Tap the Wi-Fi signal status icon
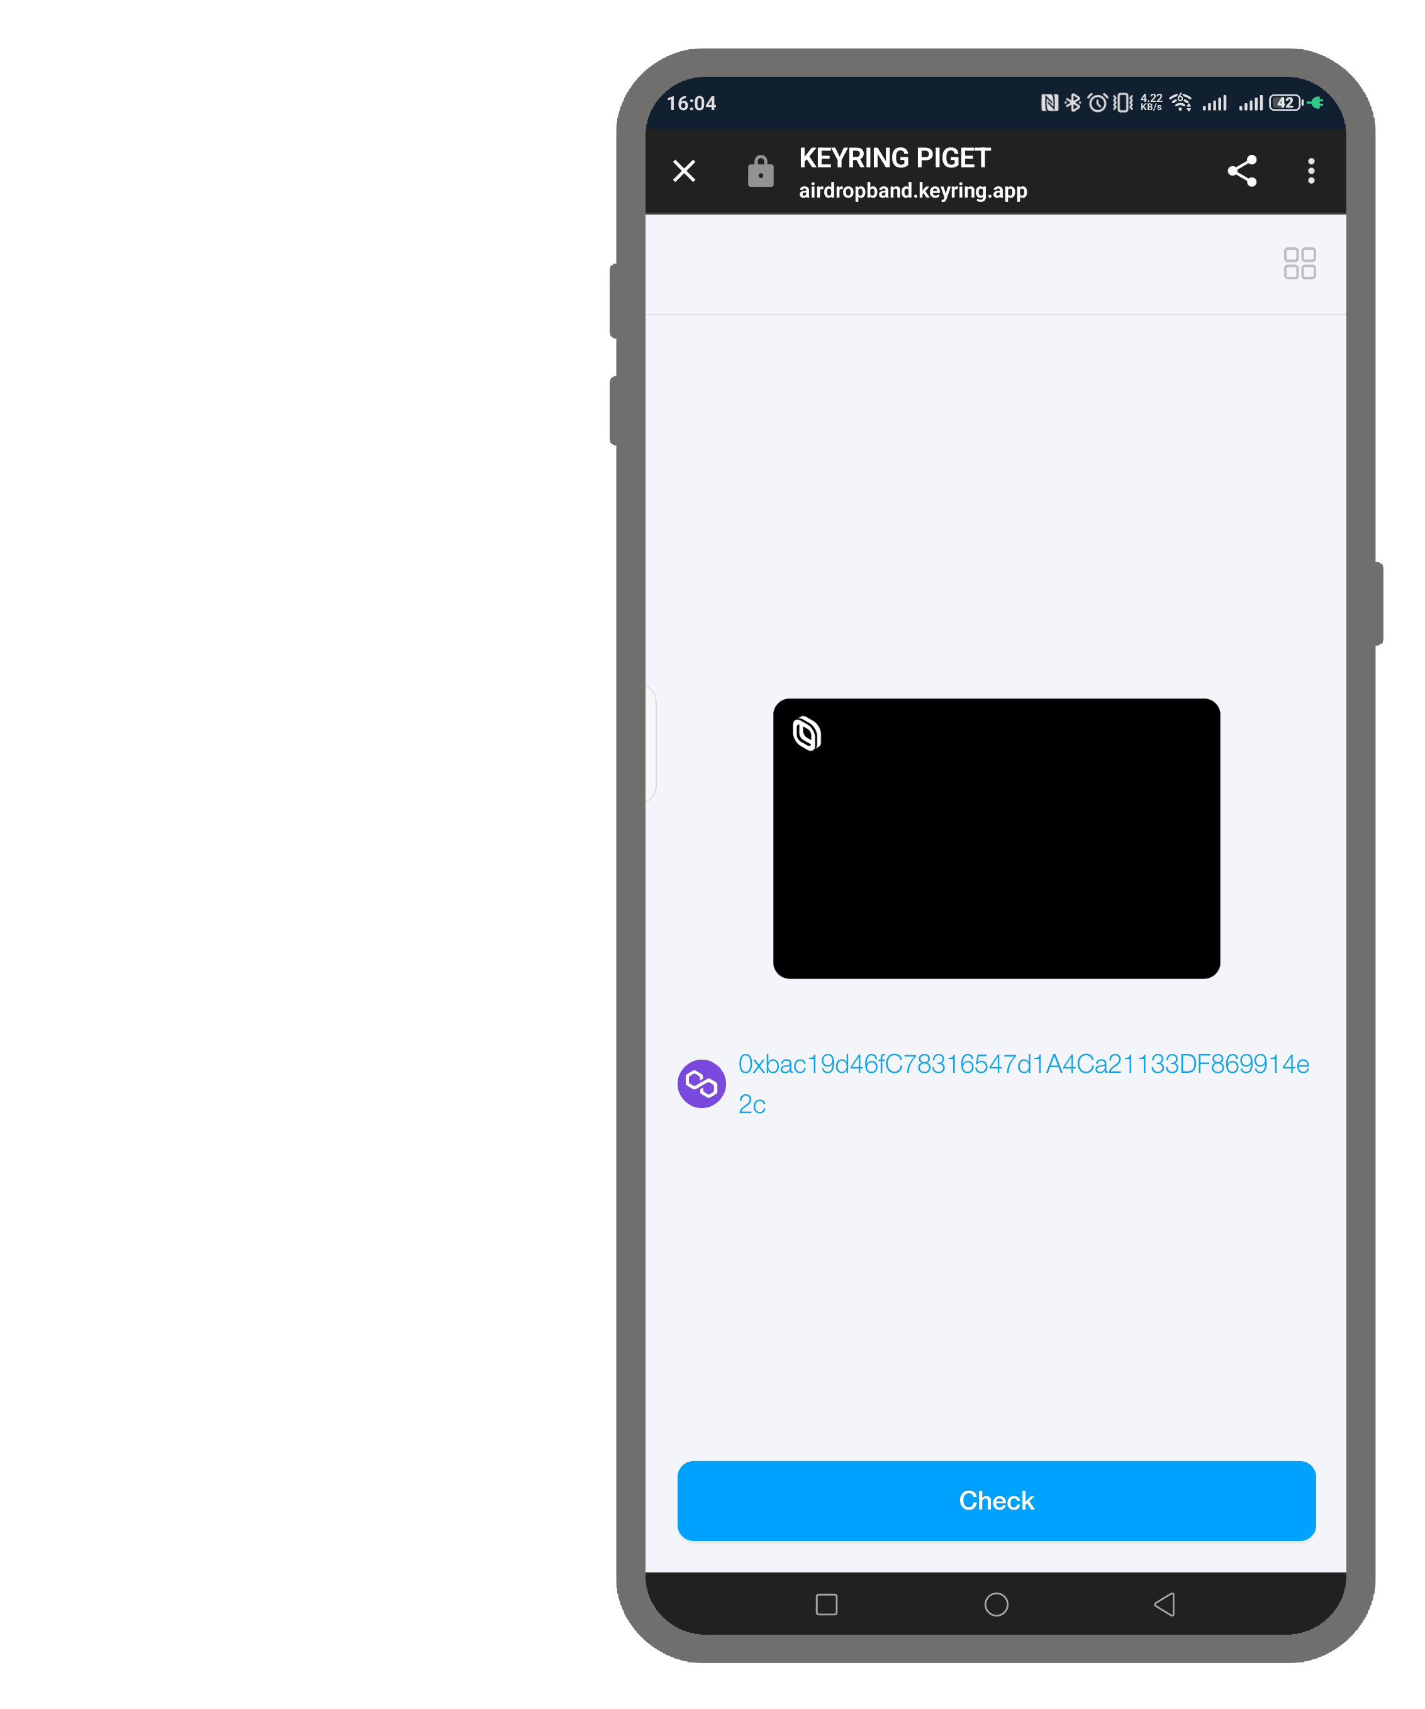This screenshot has width=1425, height=1709. pos(1180,103)
